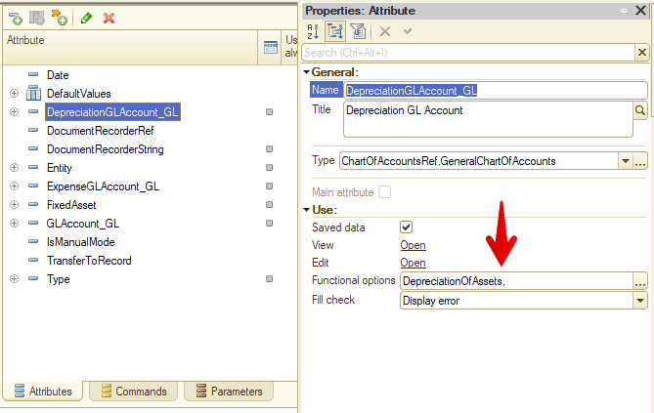Open the Type dropdown arrow
This screenshot has height=413, width=654.
click(x=625, y=161)
